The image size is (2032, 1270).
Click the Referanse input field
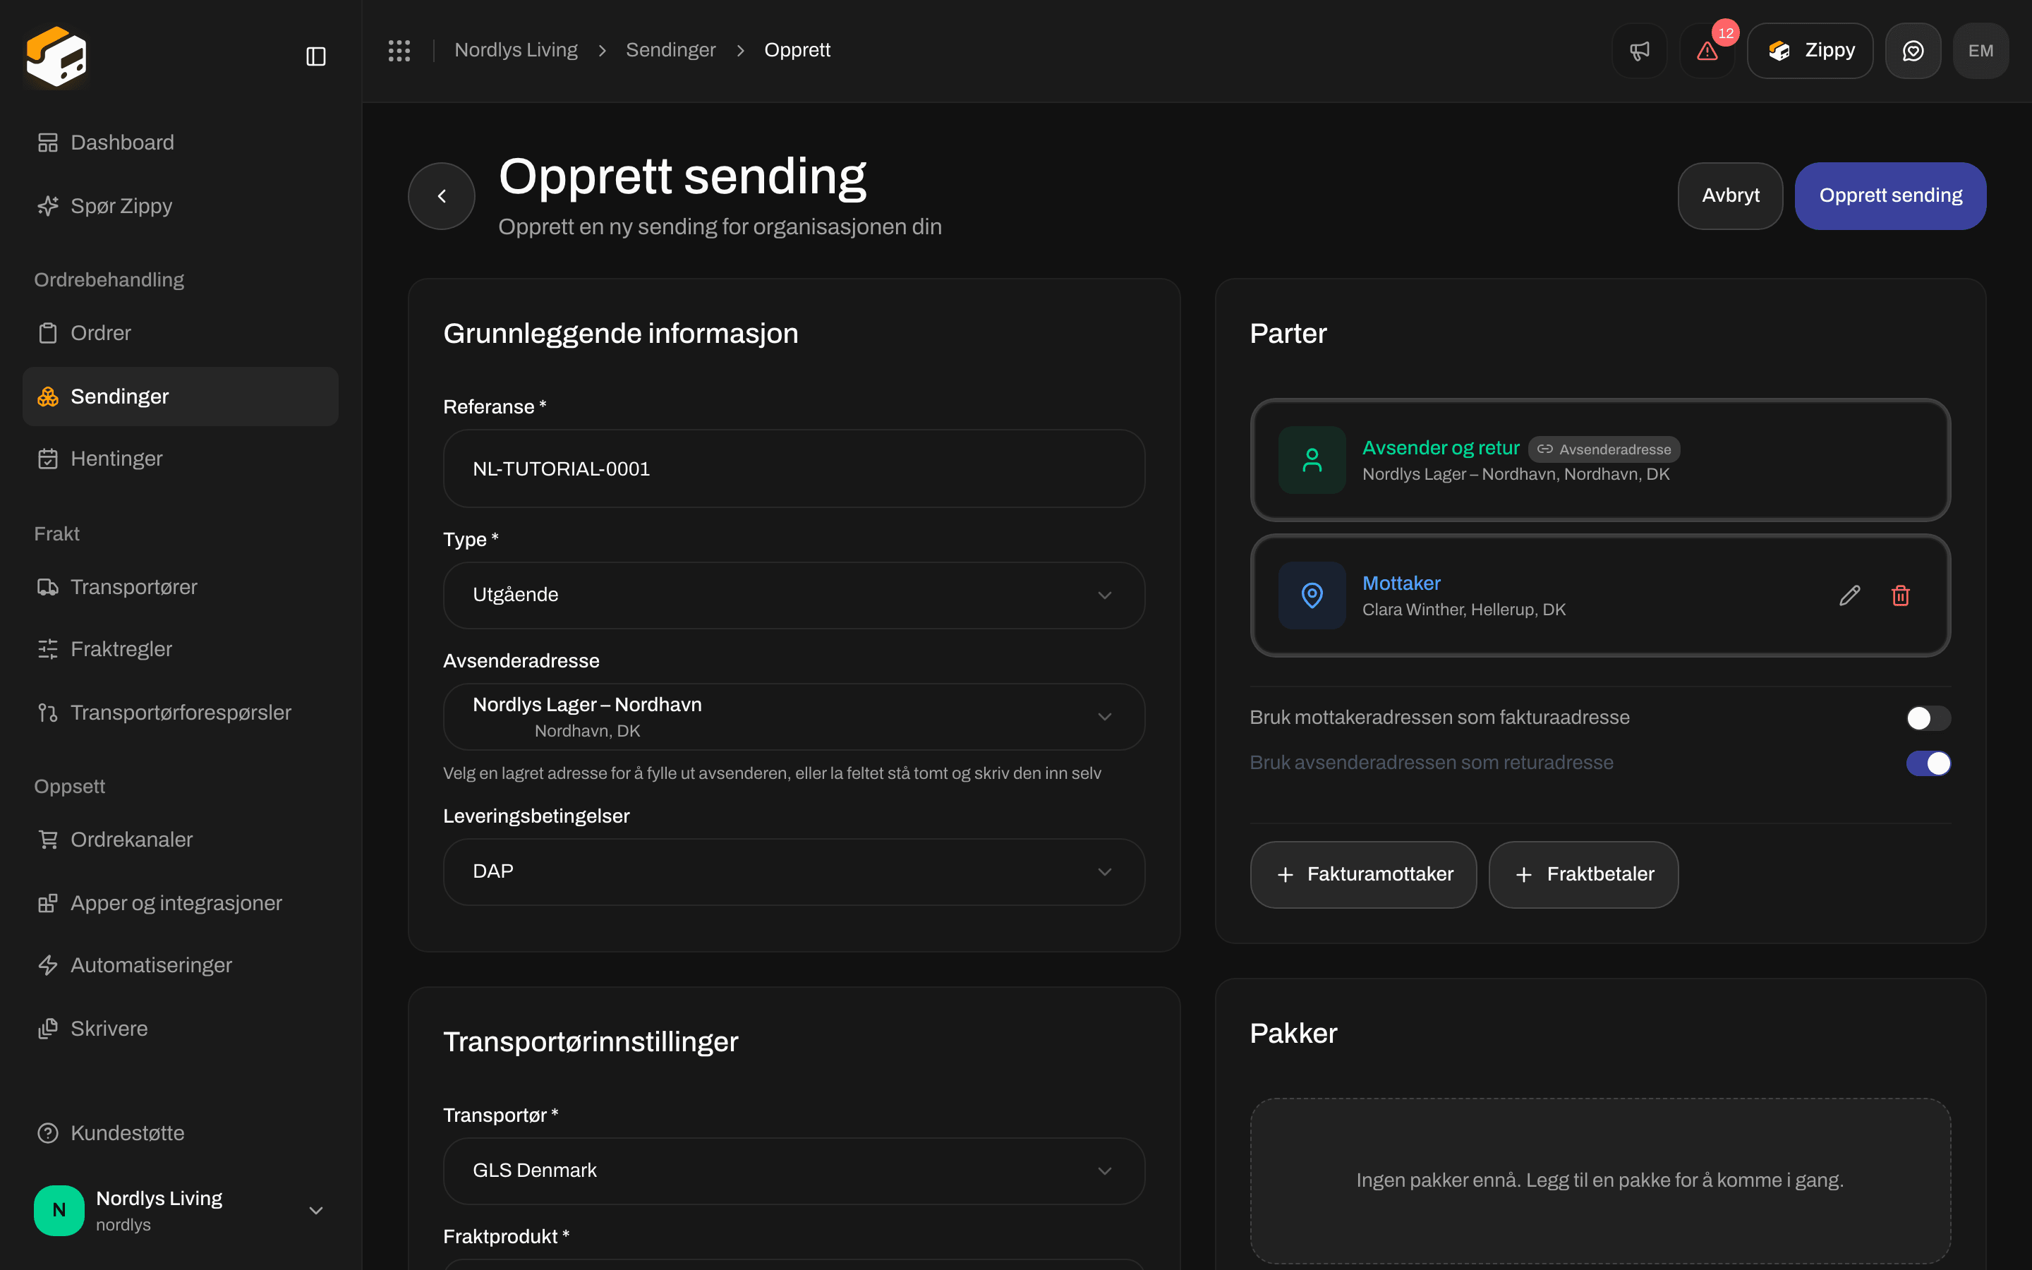click(x=794, y=468)
